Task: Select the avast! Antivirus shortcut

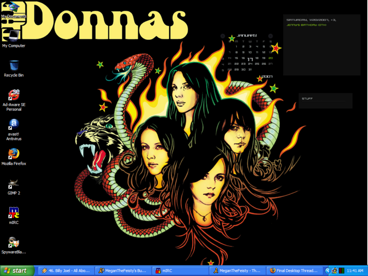Action: tap(14, 130)
